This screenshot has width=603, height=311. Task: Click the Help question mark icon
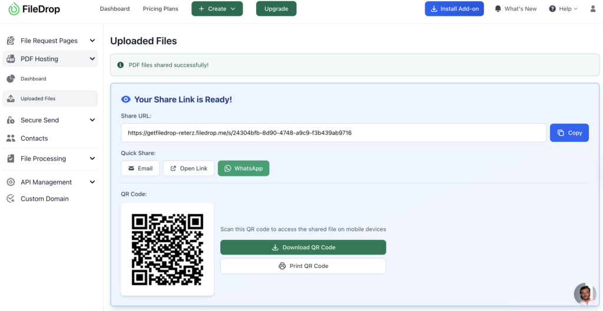[552, 9]
